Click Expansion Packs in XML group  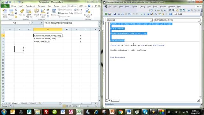(65, 13)
